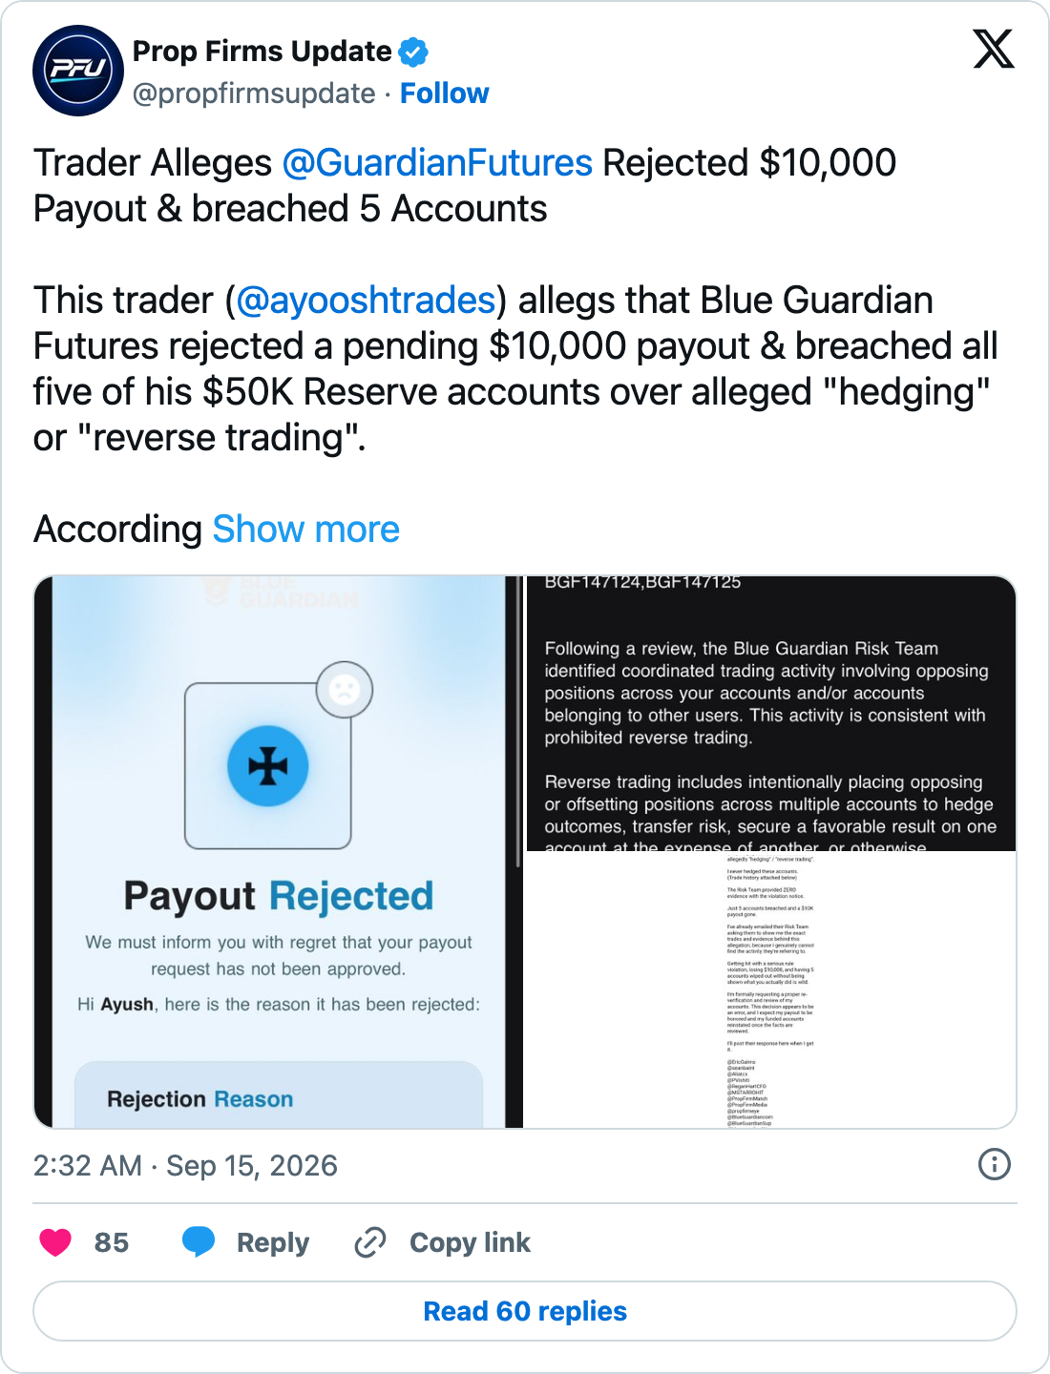Click the blue verified badge
Viewport: 1050px width, 1374px height.
[413, 52]
